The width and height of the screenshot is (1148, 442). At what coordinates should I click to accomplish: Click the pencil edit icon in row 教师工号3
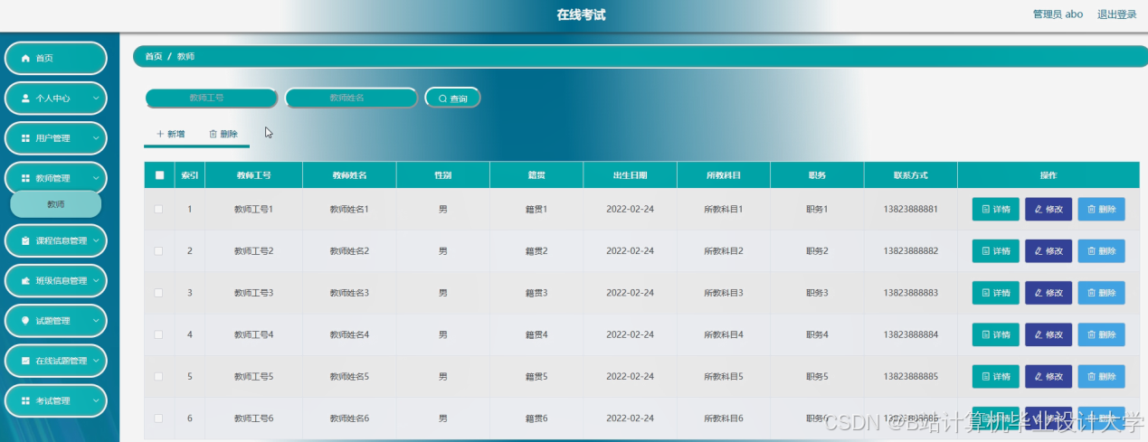pos(1039,293)
